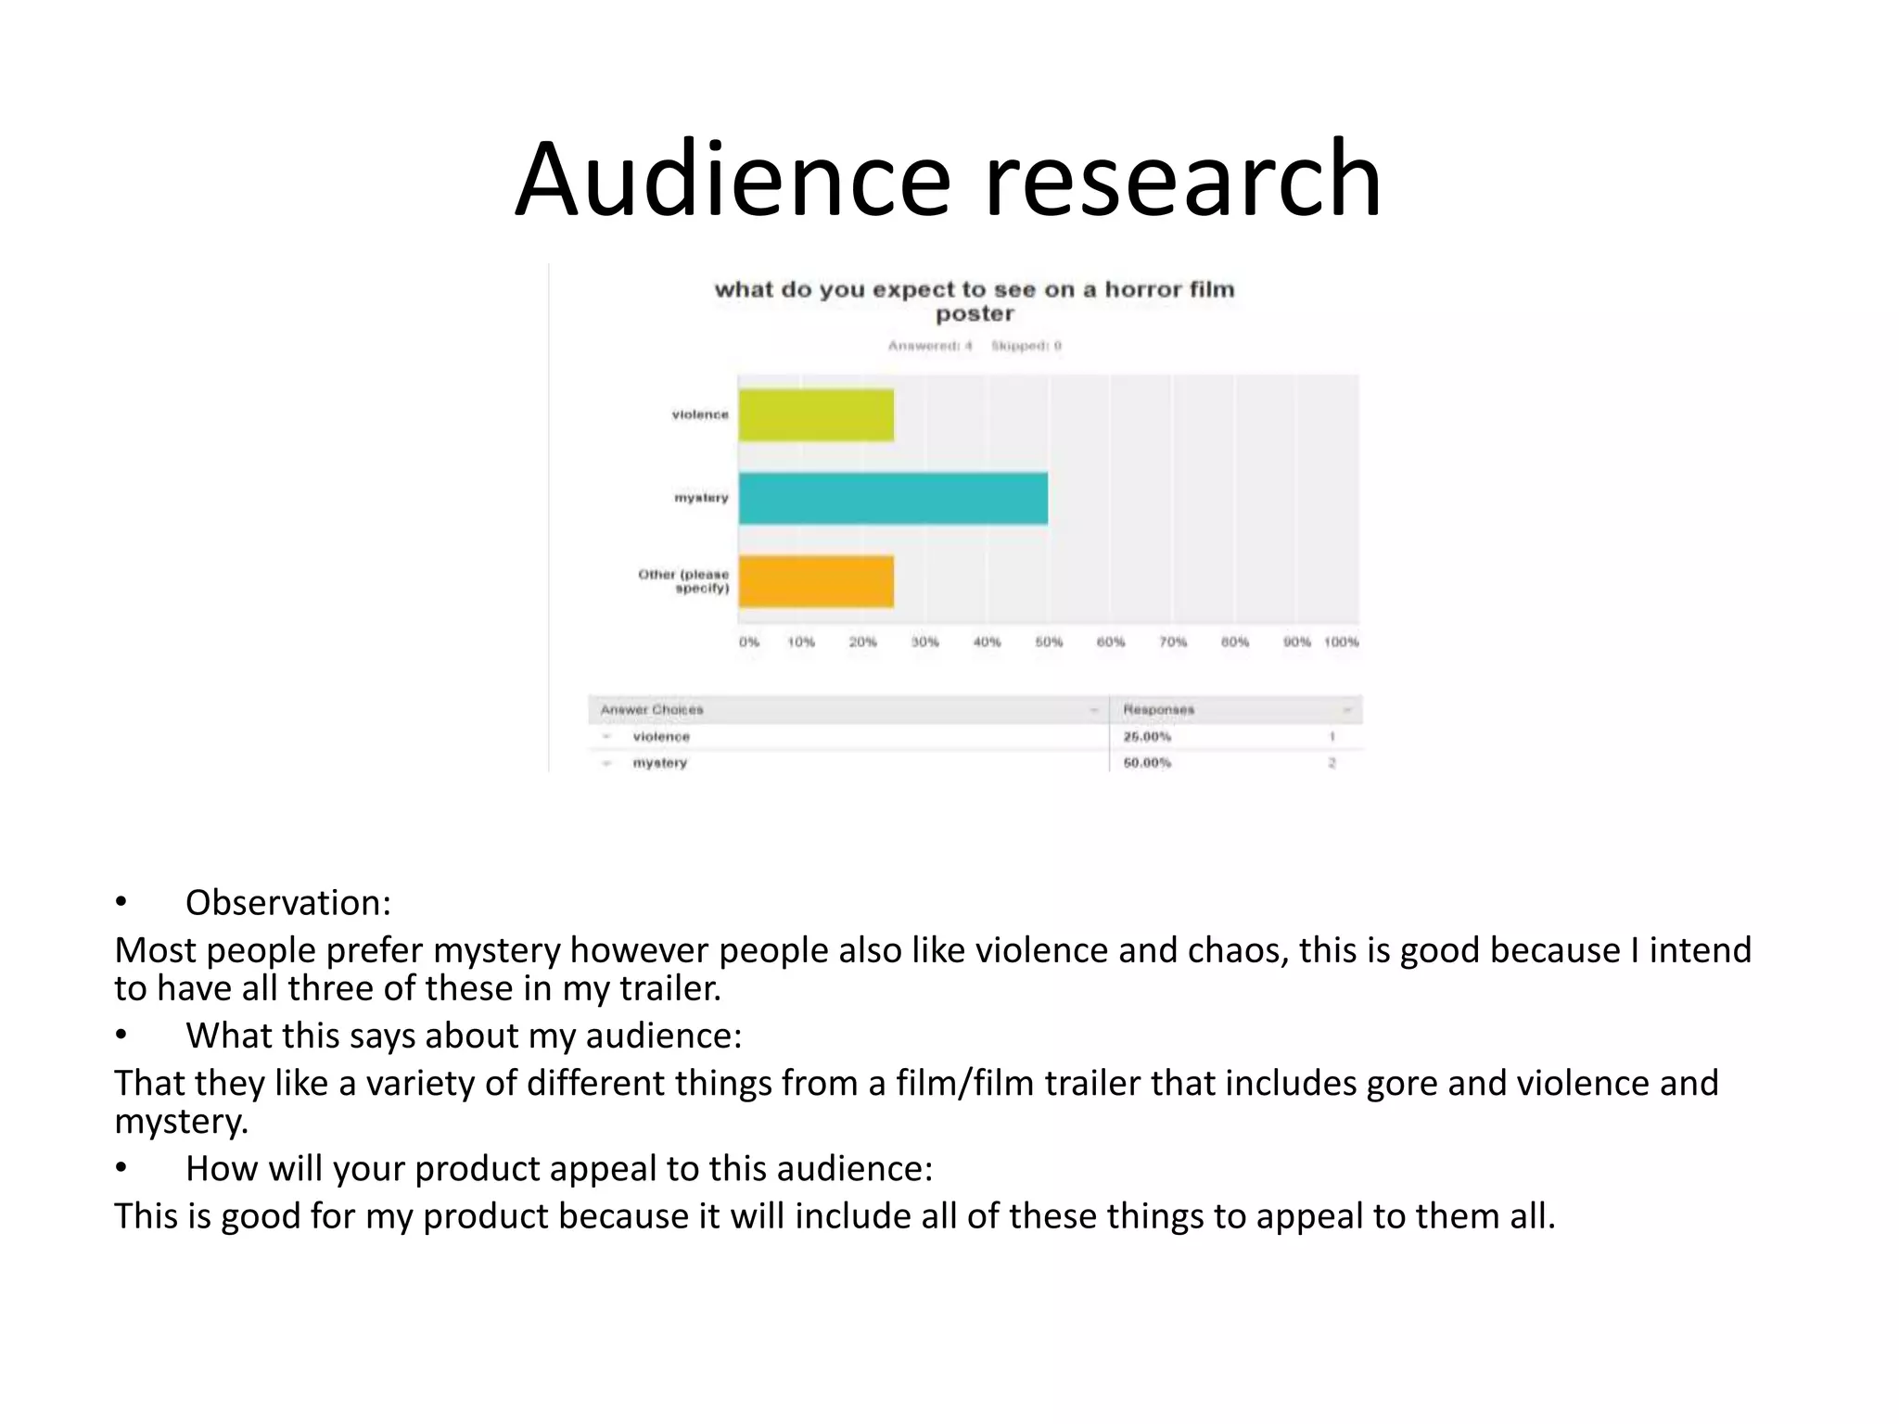The image size is (1899, 1424).
Task: Click the 'Observation:' bullet heading
Action: coord(288,903)
